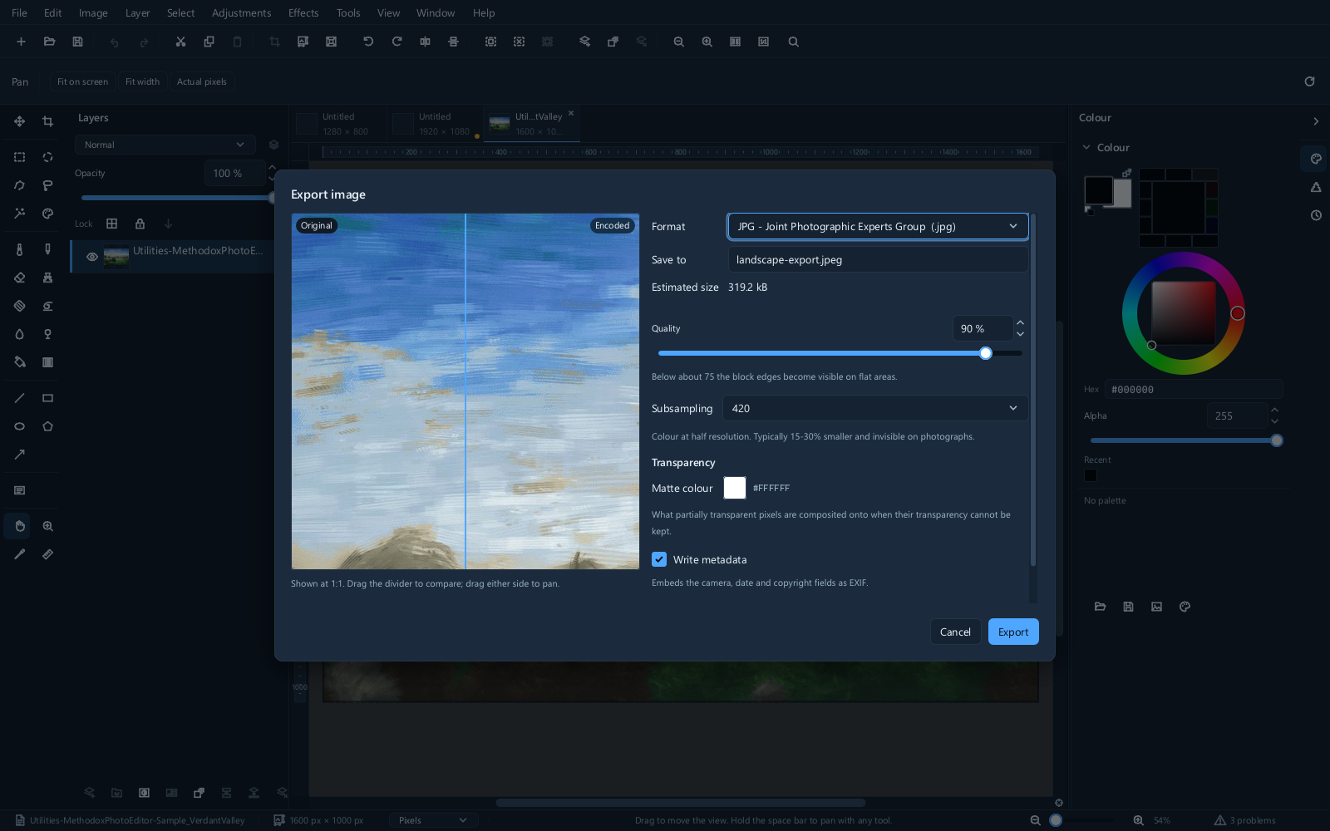Image resolution: width=1330 pixels, height=831 pixels.
Task: Open the 3 problems status indicator
Action: coord(1244,820)
